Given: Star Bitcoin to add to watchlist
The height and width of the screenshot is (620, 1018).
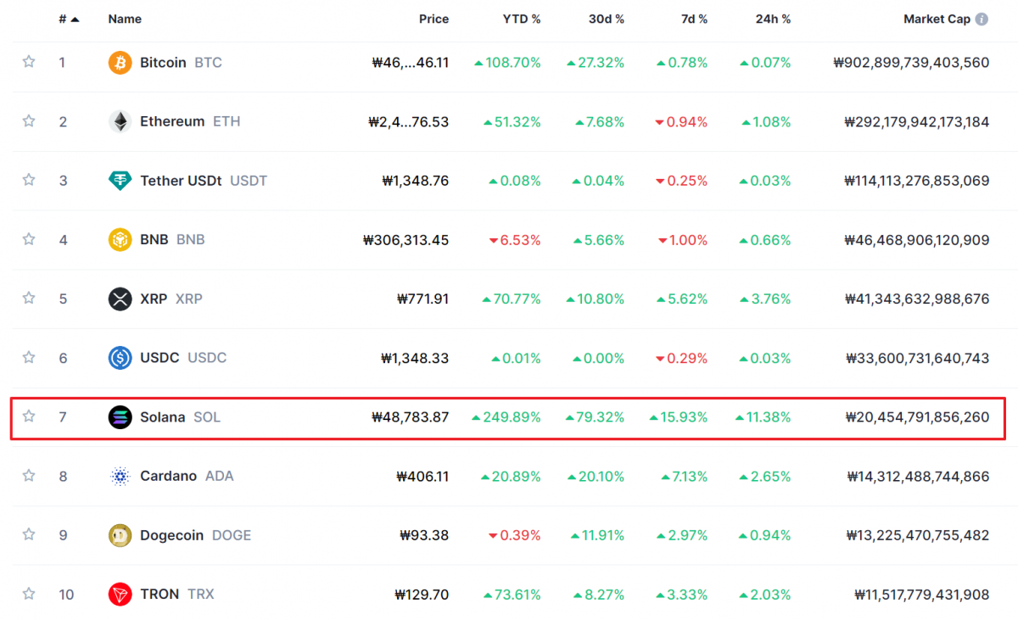Looking at the screenshot, I should (29, 62).
